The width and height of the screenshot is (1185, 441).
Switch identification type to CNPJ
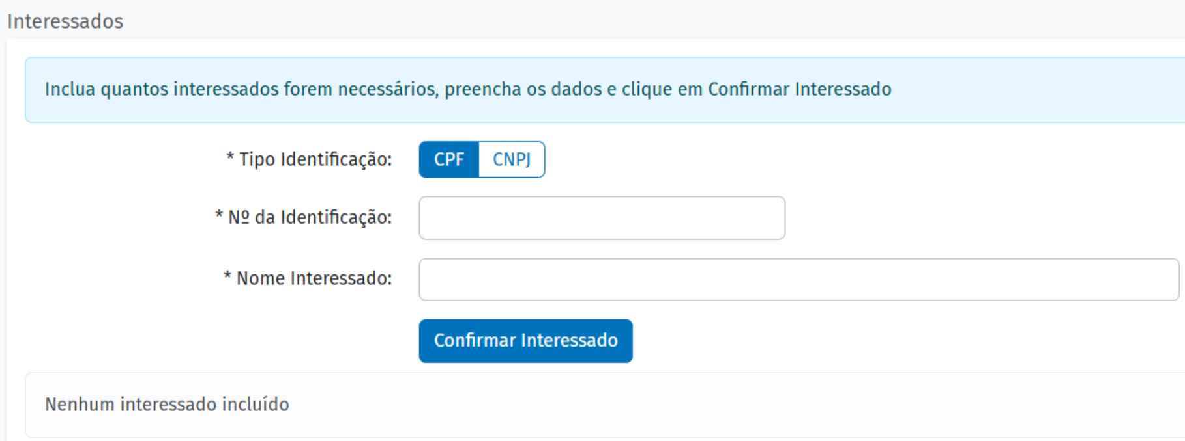(x=512, y=159)
